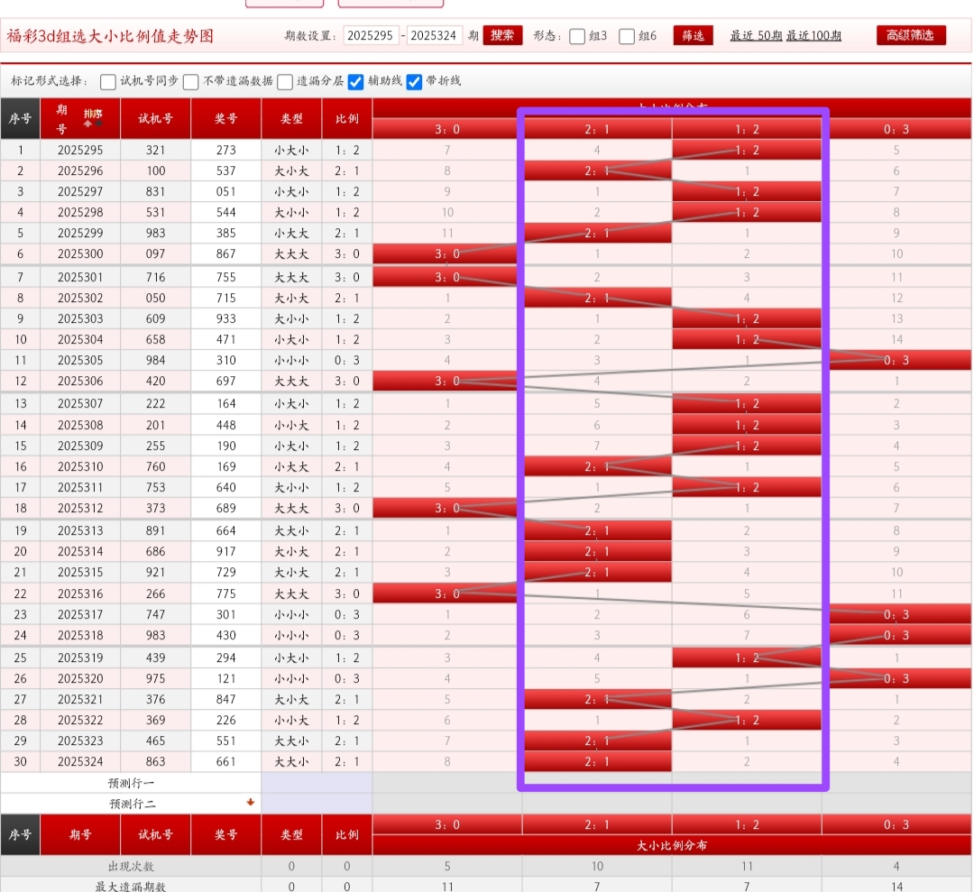Click the 类型 top column header
Viewport: 974px width, 892px height.
291,118
